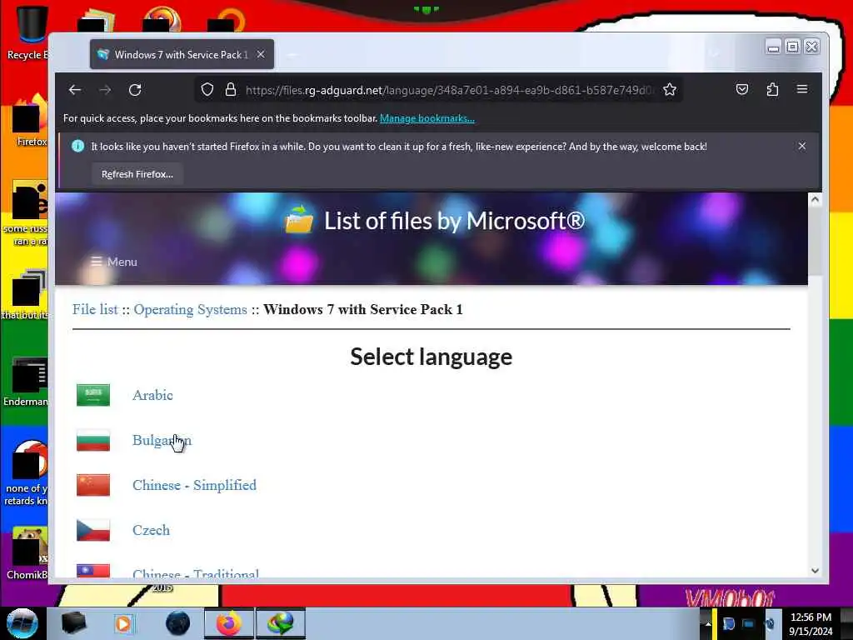853x640 pixels.
Task: Expand the site Menu hamburger
Action: (113, 262)
